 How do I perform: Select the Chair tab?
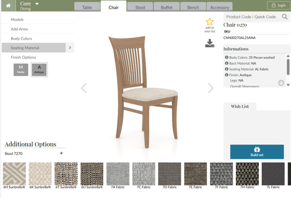[113, 7]
